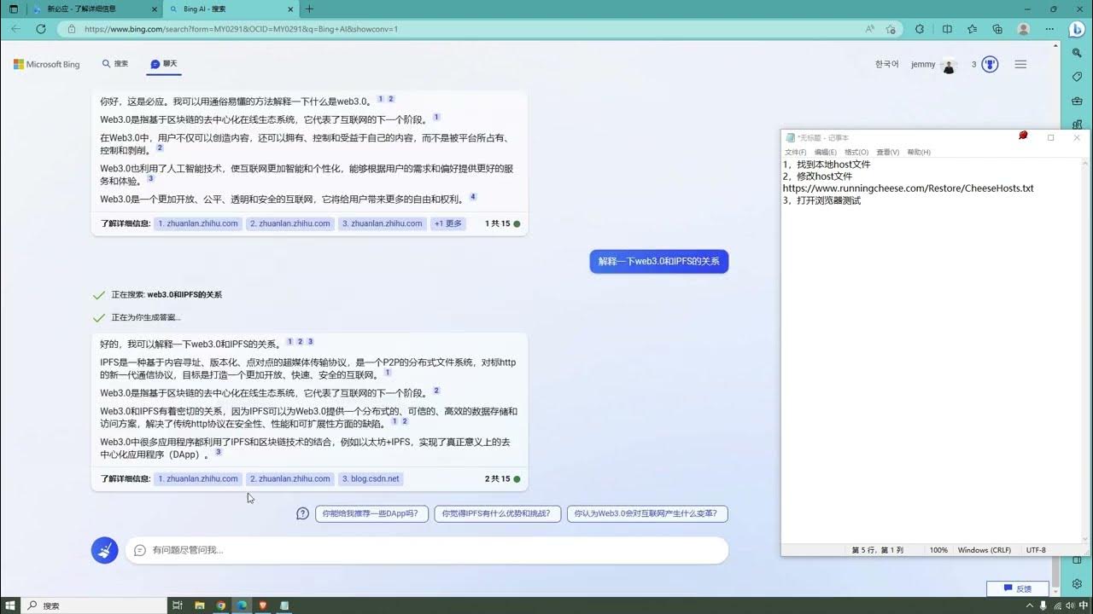Screen dimensions: 1093x614
Task: Open a new browser tab
Action: 309,9
